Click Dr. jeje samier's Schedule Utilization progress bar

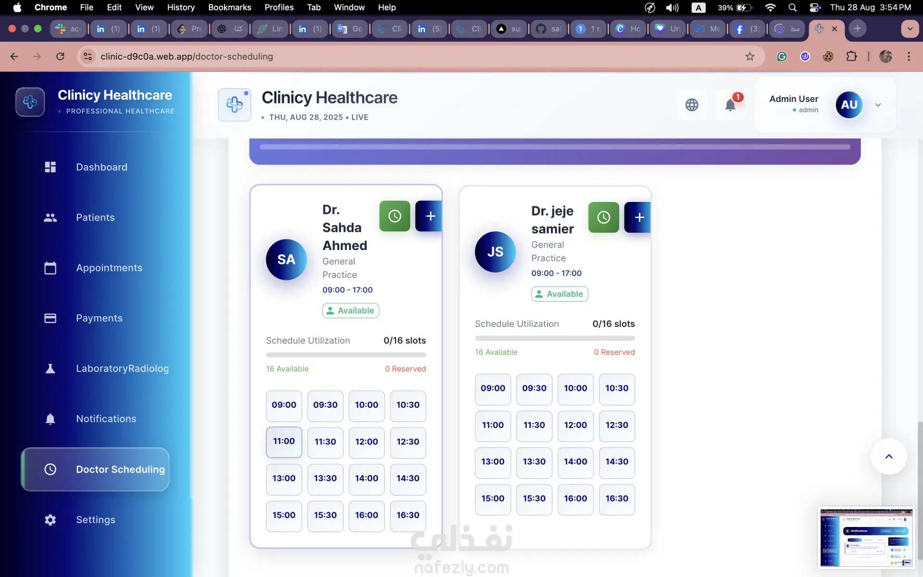pyautogui.click(x=554, y=339)
